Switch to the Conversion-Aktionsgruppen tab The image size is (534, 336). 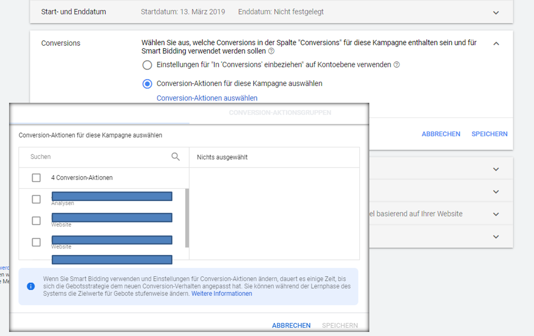(x=279, y=113)
